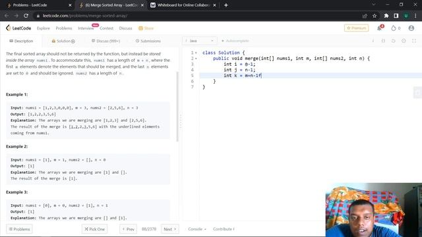This screenshot has width=422, height=237.
Task: Click the code format braces icon
Action: click(383, 41)
